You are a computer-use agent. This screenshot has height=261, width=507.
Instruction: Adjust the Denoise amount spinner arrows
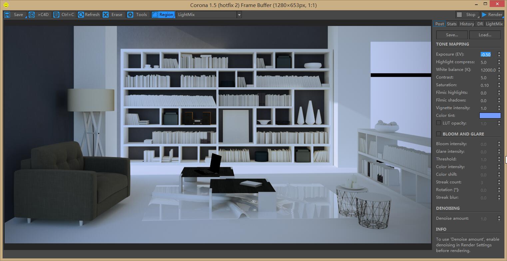pyautogui.click(x=499, y=218)
